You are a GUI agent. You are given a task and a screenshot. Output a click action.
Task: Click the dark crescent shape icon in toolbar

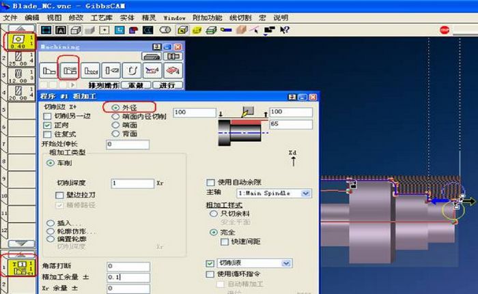pos(148,30)
